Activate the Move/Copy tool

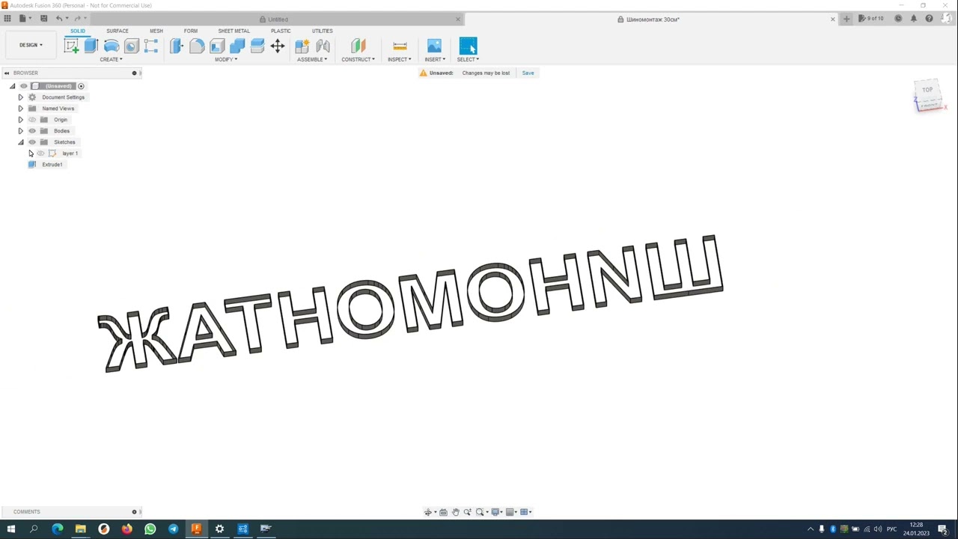click(278, 46)
